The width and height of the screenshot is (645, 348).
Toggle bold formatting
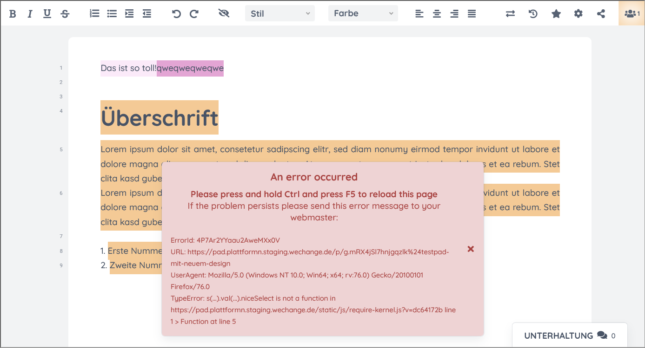tap(13, 14)
